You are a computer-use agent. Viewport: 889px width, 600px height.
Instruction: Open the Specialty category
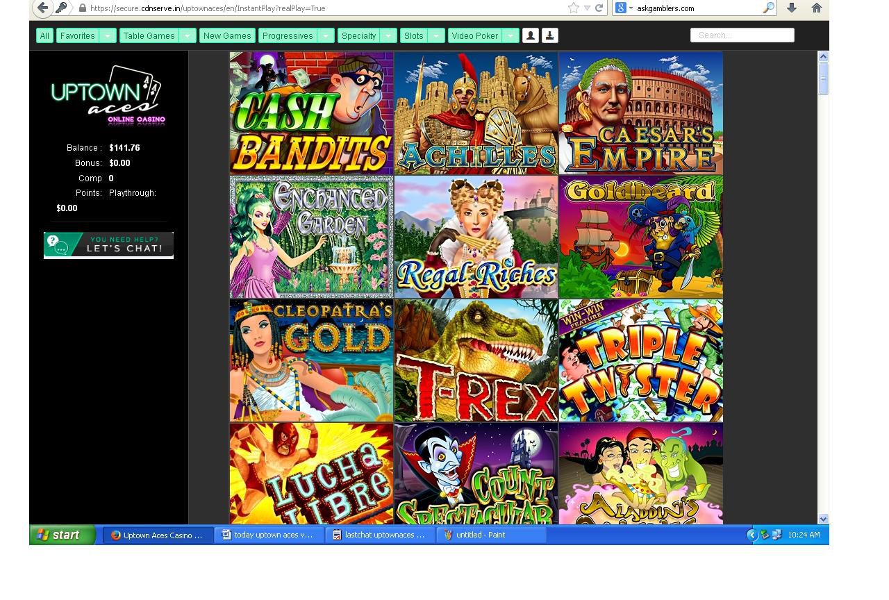pyautogui.click(x=359, y=35)
